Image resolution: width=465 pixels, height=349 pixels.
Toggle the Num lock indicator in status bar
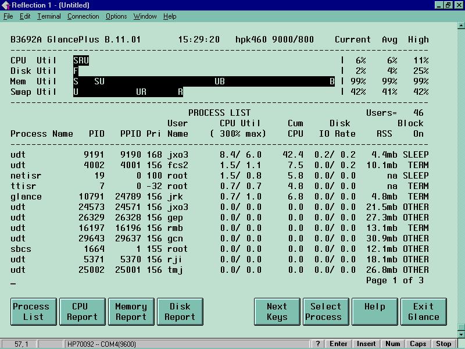tap(392, 344)
